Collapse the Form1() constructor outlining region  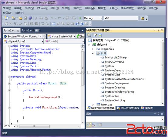point(9,90)
